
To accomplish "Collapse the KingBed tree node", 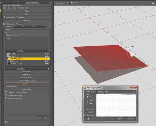I will tap(6, 56).
